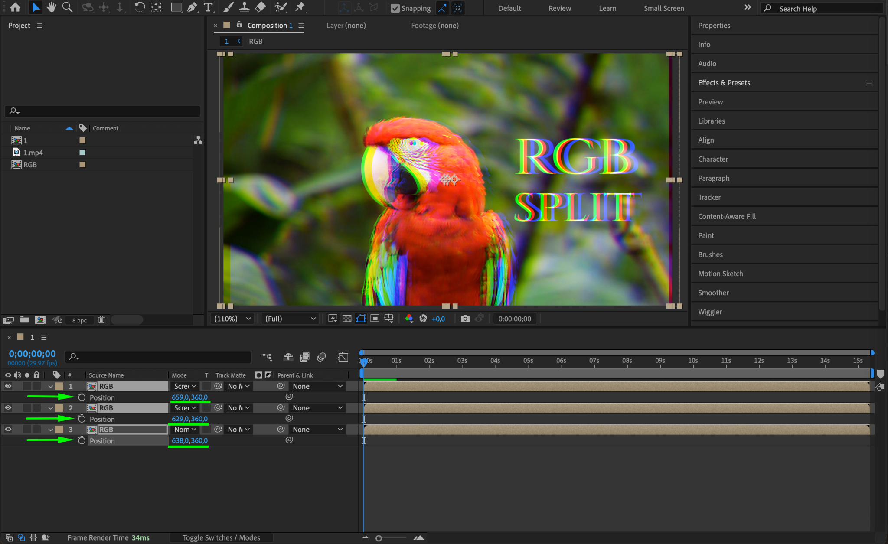The width and height of the screenshot is (888, 544).
Task: Select the Pen tool
Action: coord(192,7)
